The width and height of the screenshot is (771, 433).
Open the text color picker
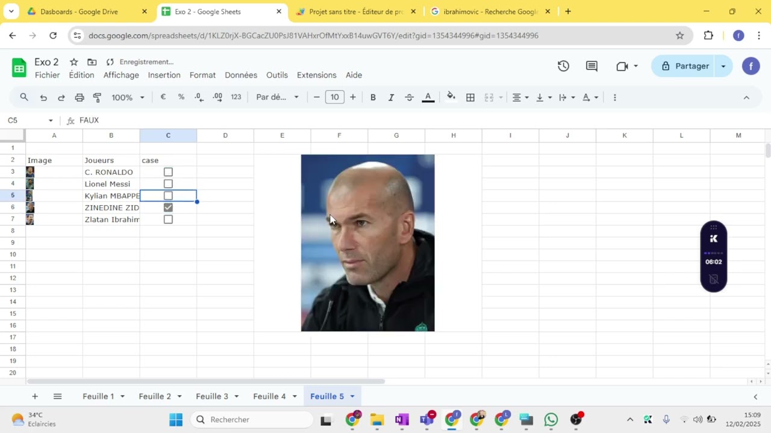tap(428, 97)
